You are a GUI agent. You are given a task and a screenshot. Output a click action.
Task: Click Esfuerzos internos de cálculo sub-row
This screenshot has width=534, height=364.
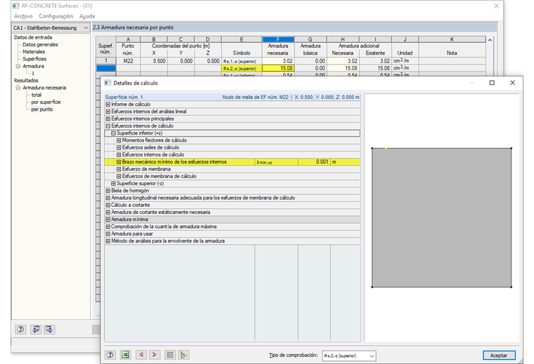point(153,154)
